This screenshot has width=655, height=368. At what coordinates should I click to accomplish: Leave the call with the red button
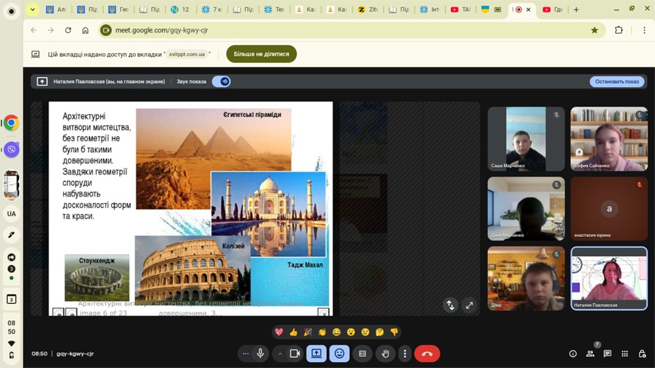(427, 354)
